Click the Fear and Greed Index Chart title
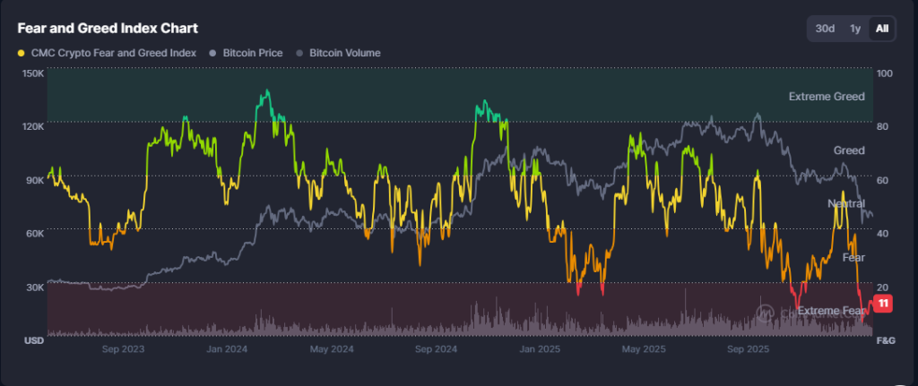 [108, 29]
